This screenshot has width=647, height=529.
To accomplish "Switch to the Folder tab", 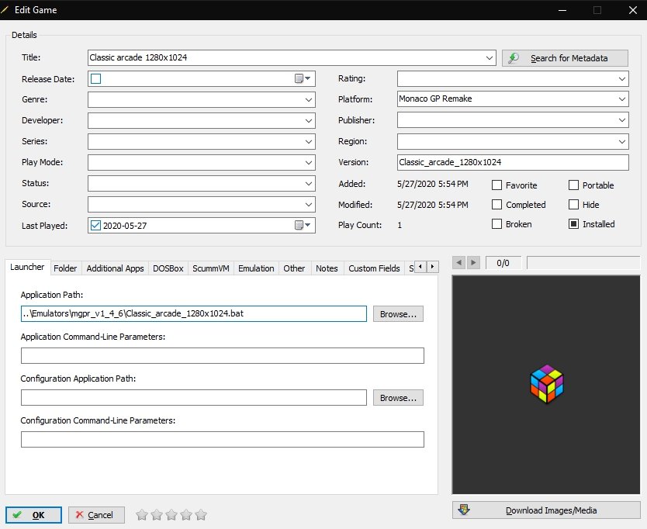I will tap(65, 268).
